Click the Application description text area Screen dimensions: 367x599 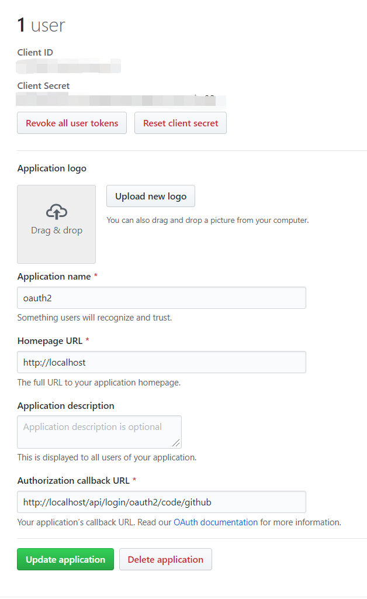click(99, 432)
